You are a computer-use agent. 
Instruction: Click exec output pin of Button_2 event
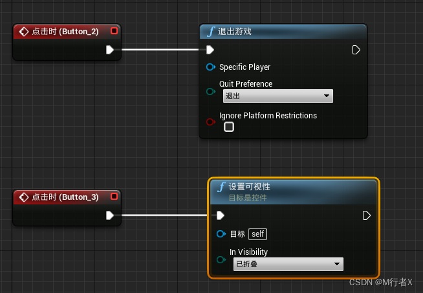[x=109, y=50]
